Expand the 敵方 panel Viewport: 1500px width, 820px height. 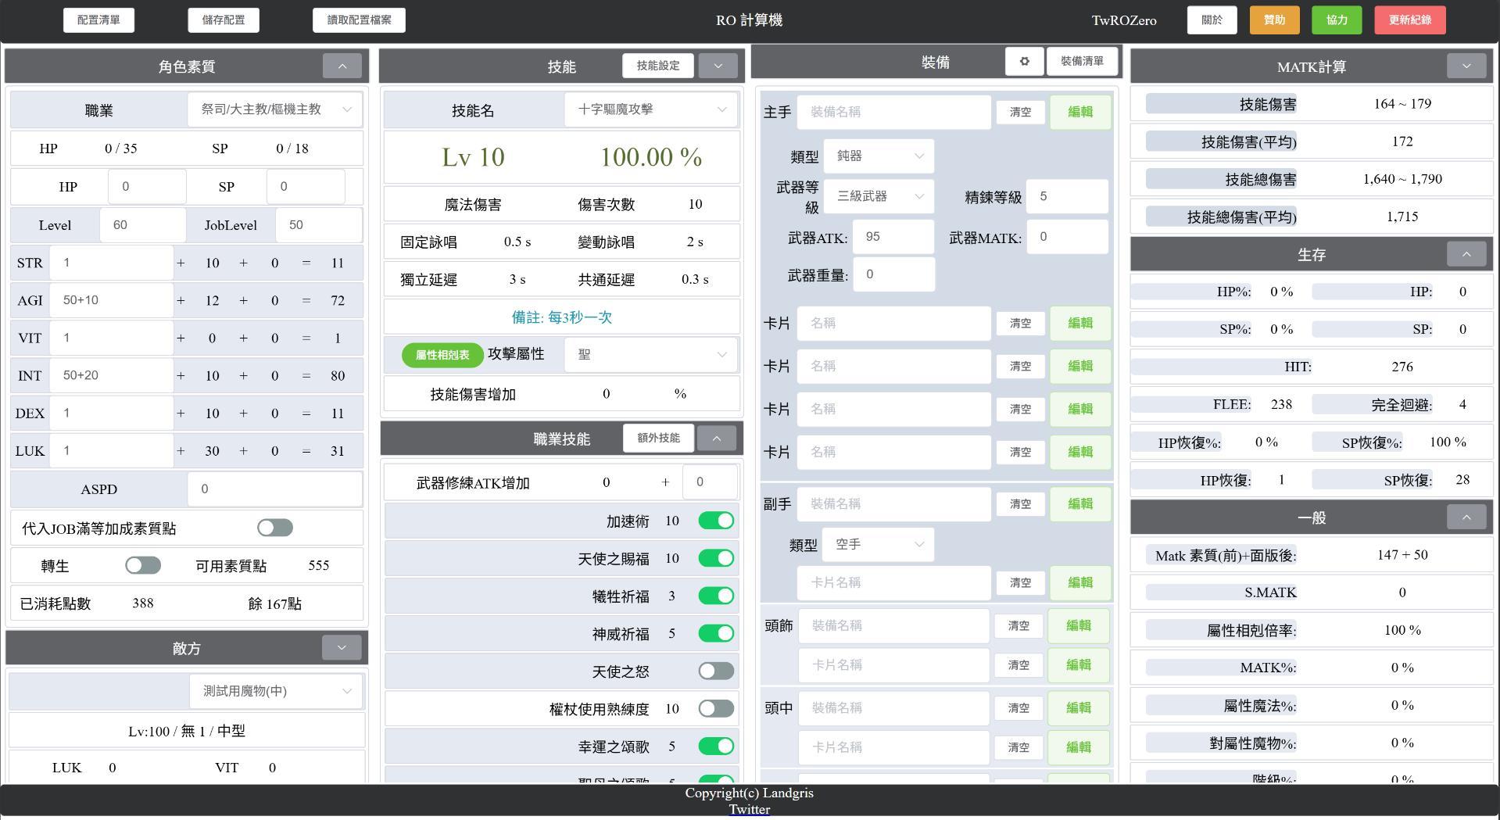point(342,647)
